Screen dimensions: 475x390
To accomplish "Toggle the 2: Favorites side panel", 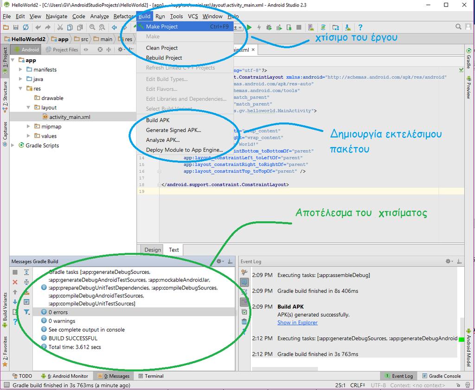I will [5, 351].
